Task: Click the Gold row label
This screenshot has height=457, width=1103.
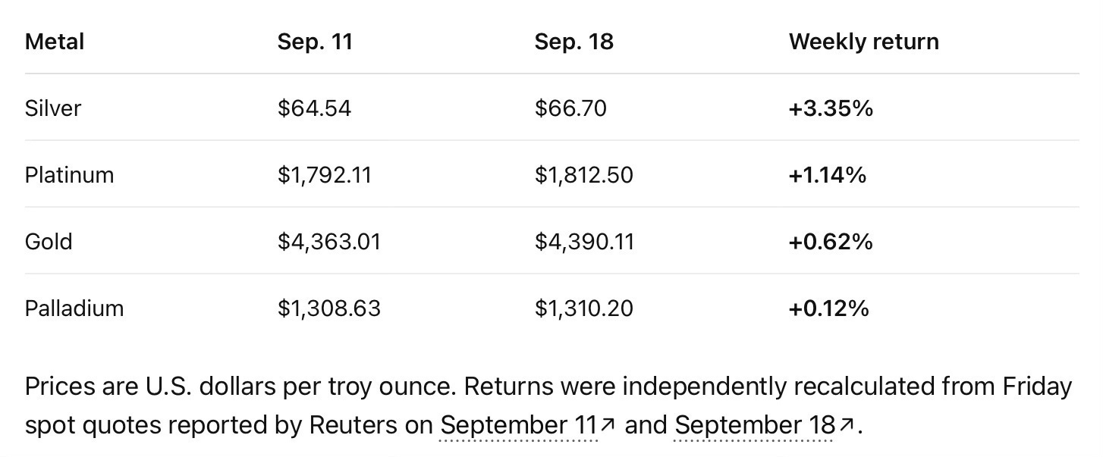Action: (x=49, y=242)
